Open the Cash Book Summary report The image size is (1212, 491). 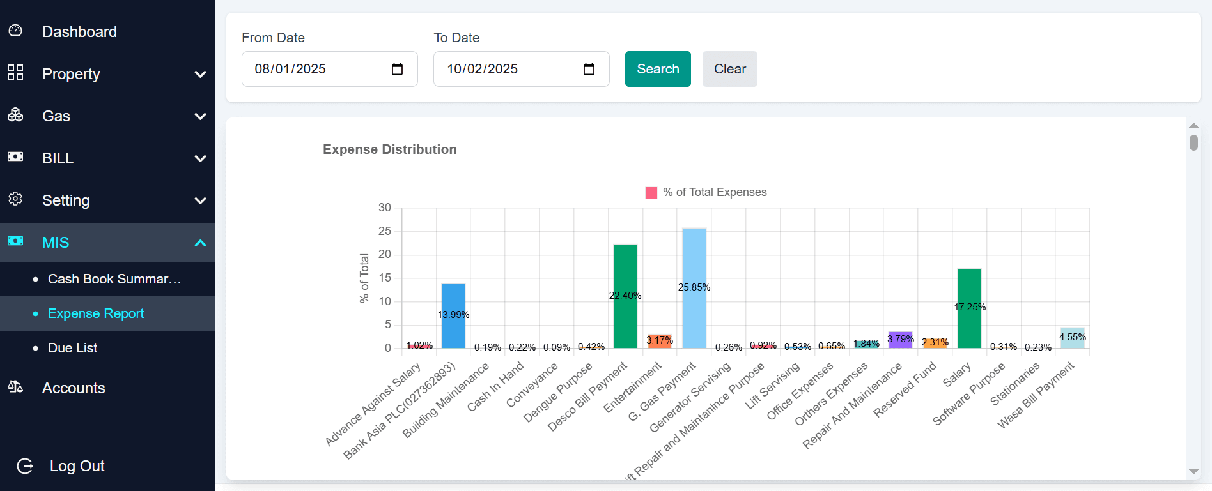(x=114, y=279)
